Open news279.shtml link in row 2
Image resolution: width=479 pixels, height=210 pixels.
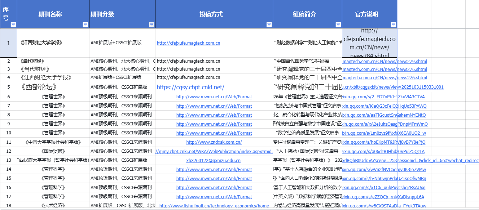(x=384, y=61)
